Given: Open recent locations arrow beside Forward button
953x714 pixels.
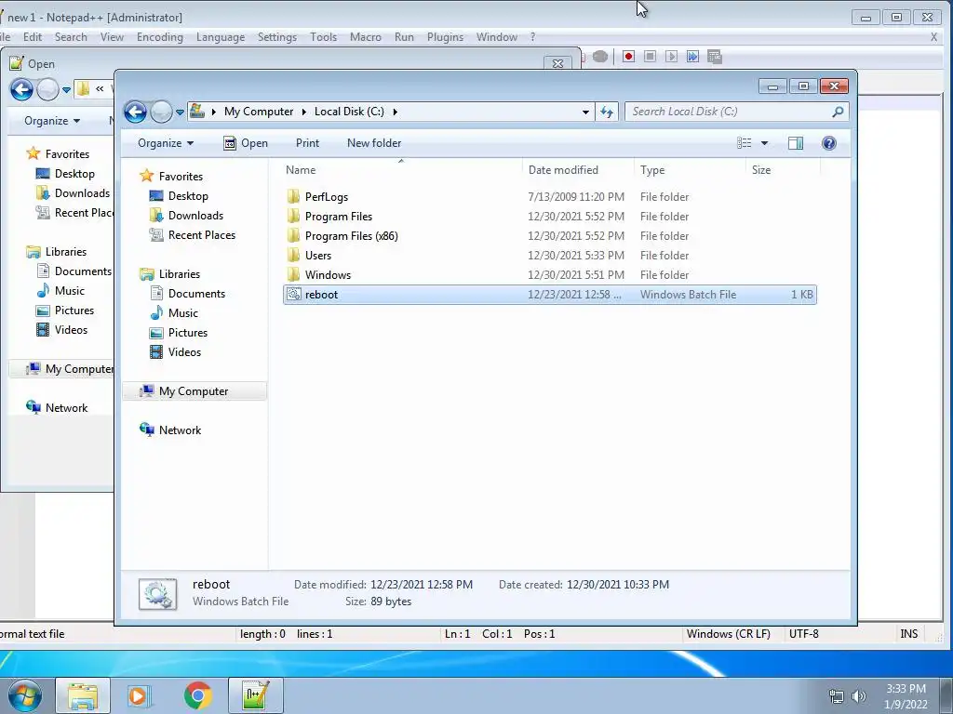Looking at the screenshot, I should point(180,112).
